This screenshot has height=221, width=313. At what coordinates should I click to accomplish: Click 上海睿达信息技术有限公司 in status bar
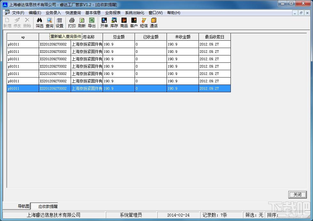click(x=53, y=215)
